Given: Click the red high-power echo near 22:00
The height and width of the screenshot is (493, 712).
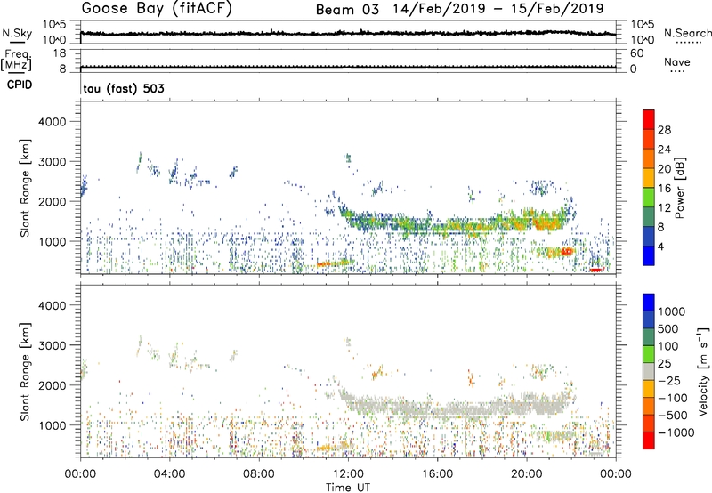Looking at the screenshot, I should [566, 251].
